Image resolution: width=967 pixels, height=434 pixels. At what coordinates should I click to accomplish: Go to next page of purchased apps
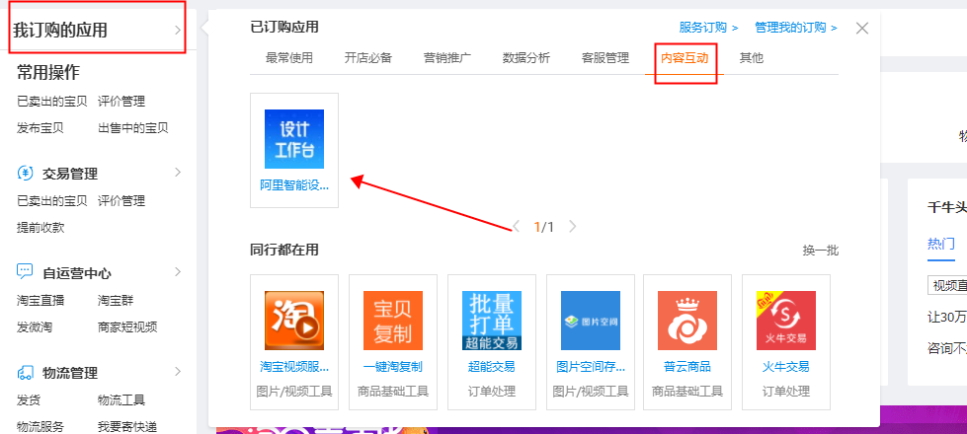[x=573, y=227]
